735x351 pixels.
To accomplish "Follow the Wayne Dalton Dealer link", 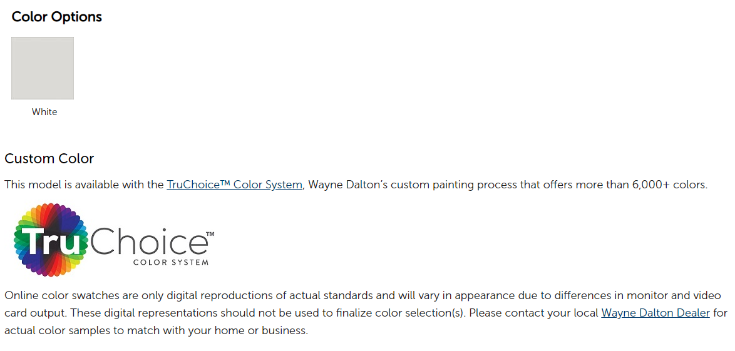I will pos(655,313).
